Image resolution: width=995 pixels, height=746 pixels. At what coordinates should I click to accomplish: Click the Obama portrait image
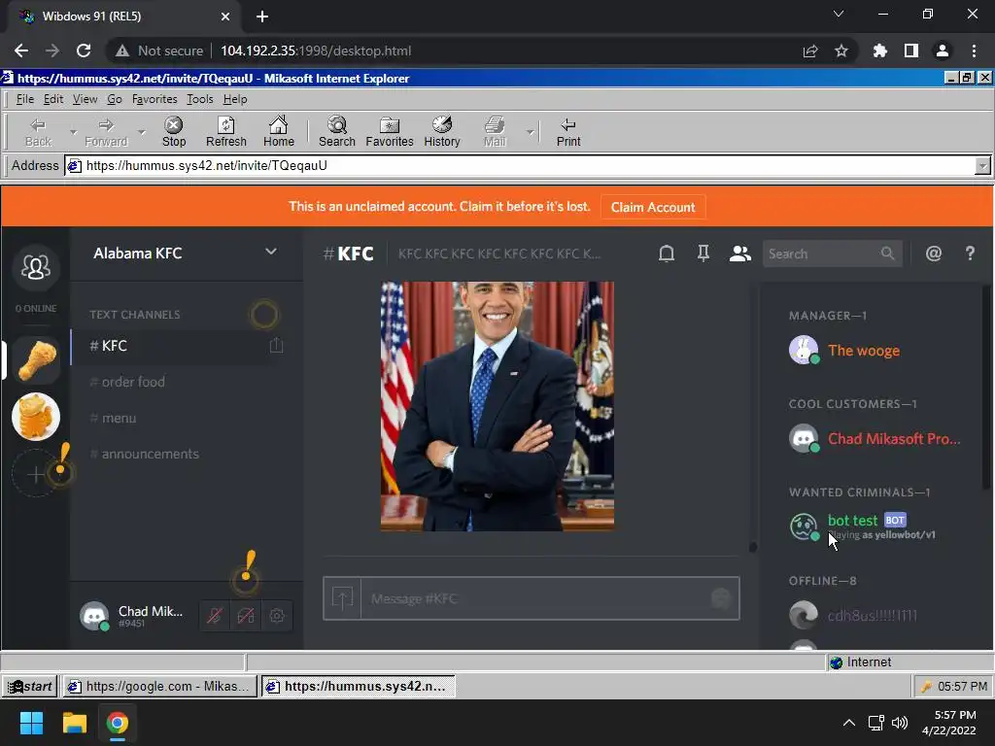point(497,406)
